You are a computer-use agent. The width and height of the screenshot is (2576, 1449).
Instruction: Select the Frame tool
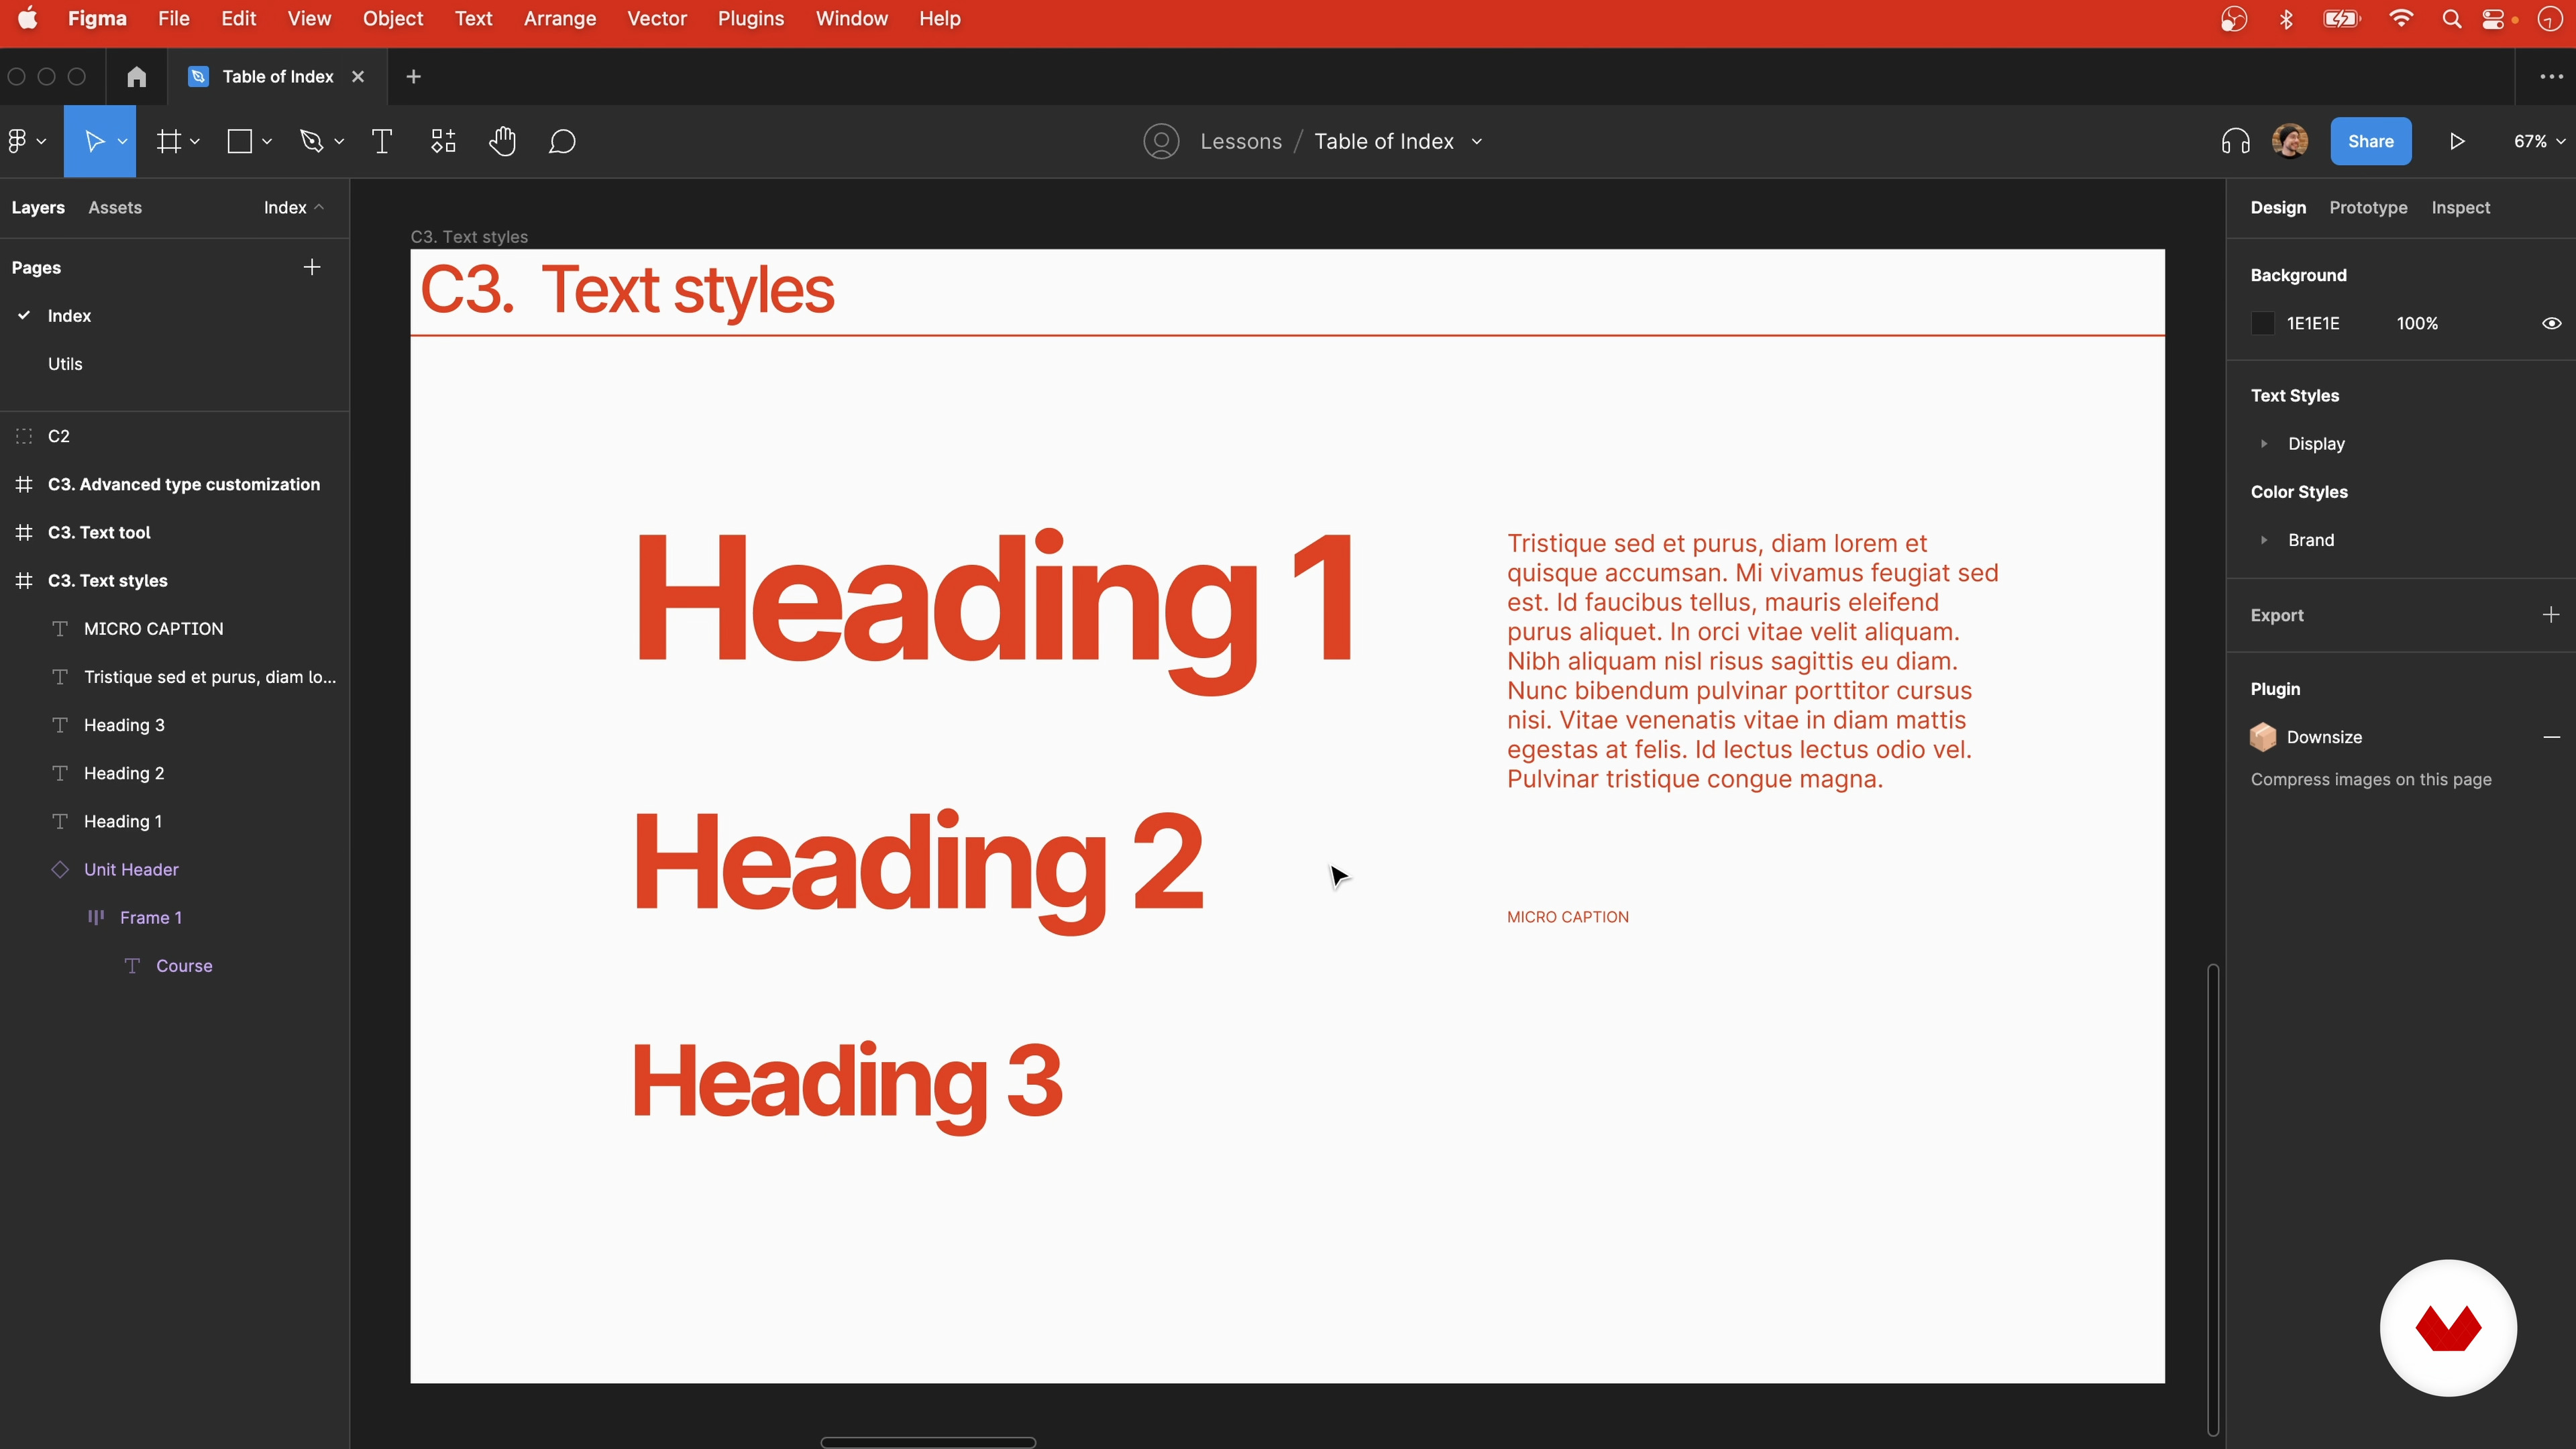(168, 141)
